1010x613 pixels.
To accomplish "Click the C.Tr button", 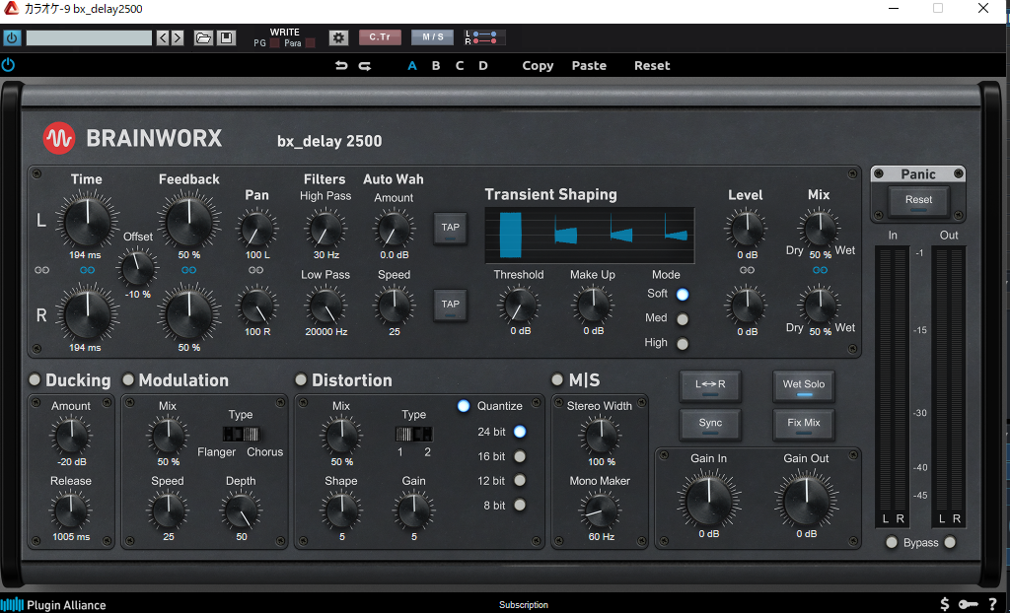I will tap(380, 37).
